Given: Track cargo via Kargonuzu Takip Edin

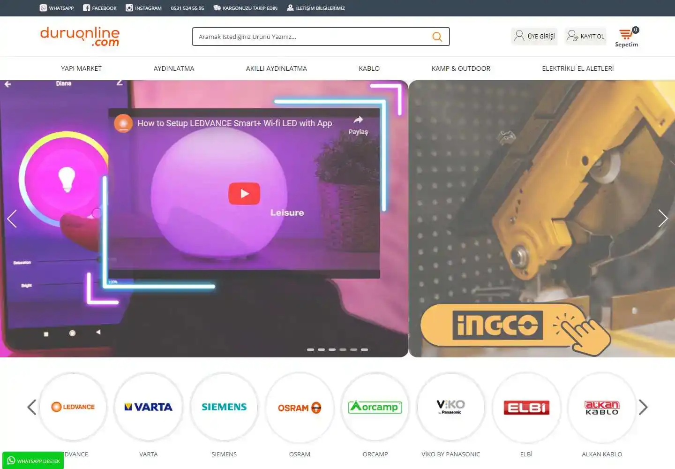Looking at the screenshot, I should pos(245,8).
